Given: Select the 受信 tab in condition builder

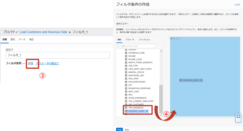Looking at the screenshot, I should coord(119,40).
